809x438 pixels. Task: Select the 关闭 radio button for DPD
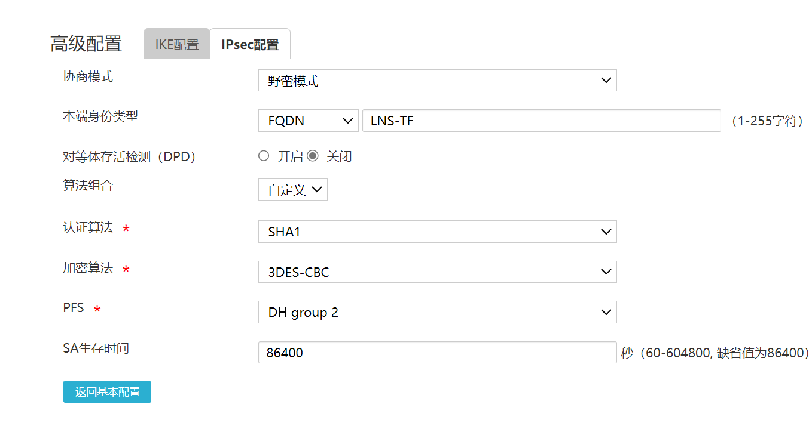click(313, 156)
